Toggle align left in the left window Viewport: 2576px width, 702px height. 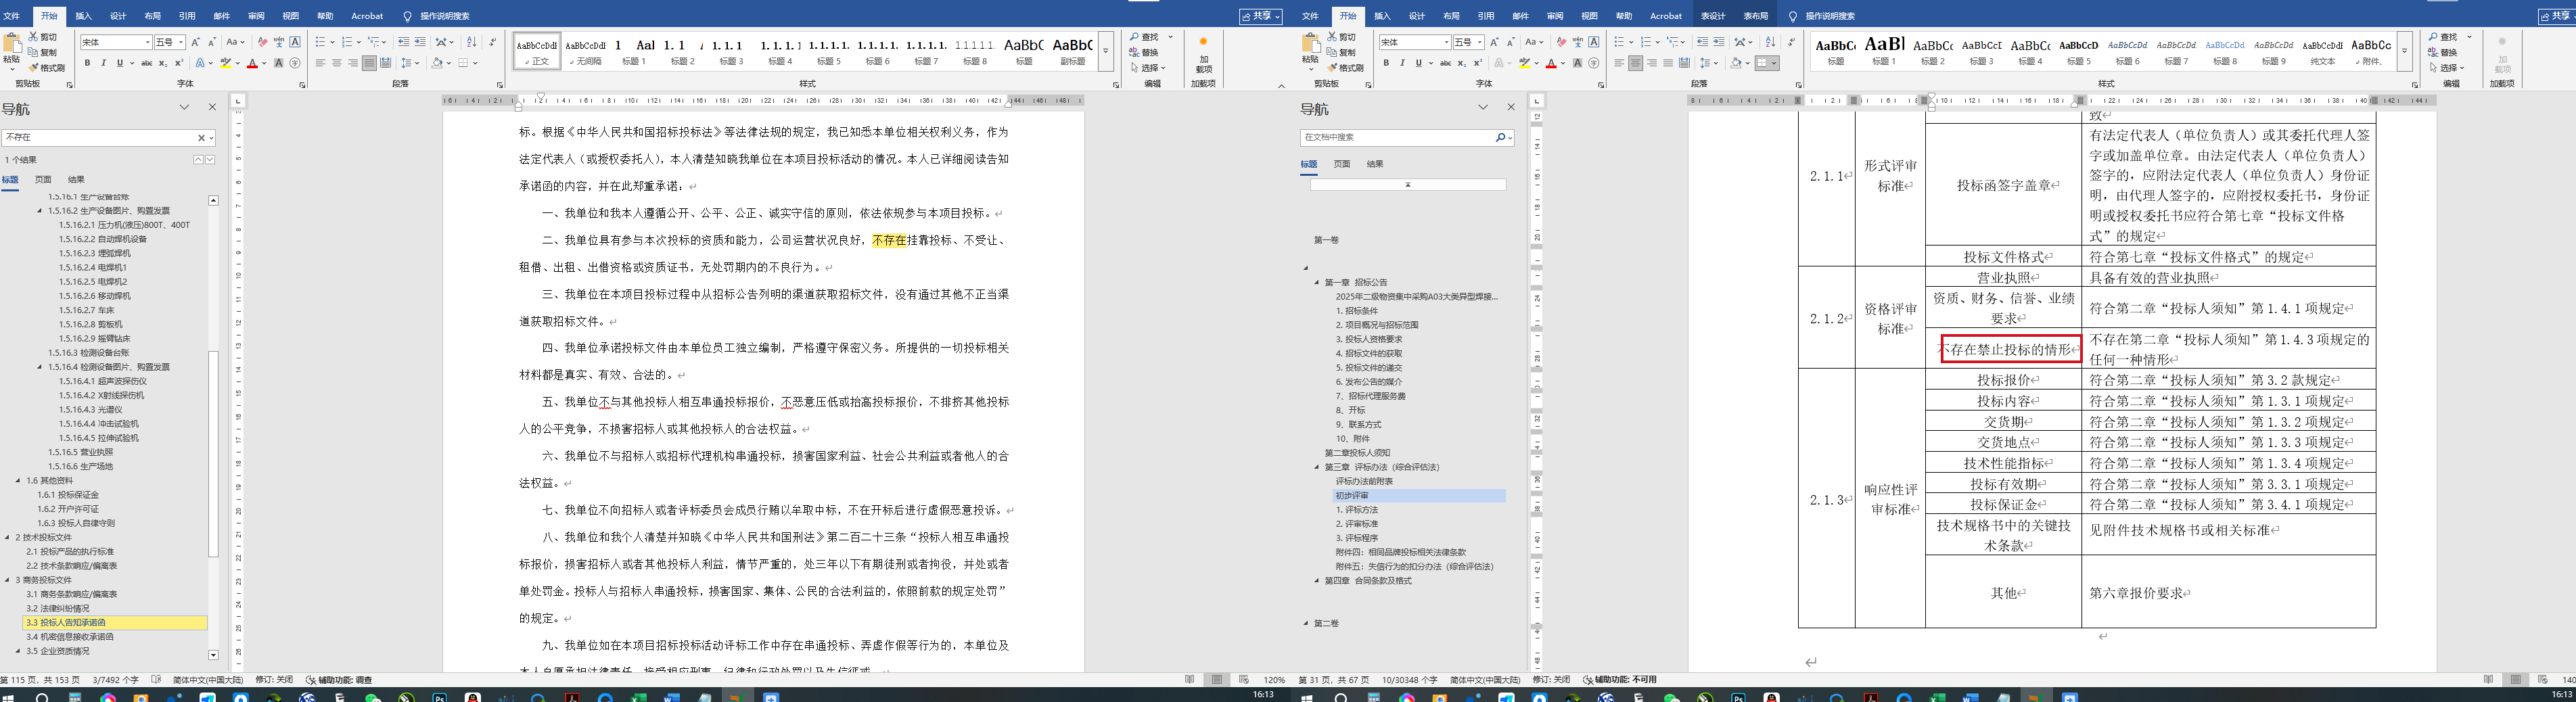click(x=320, y=63)
